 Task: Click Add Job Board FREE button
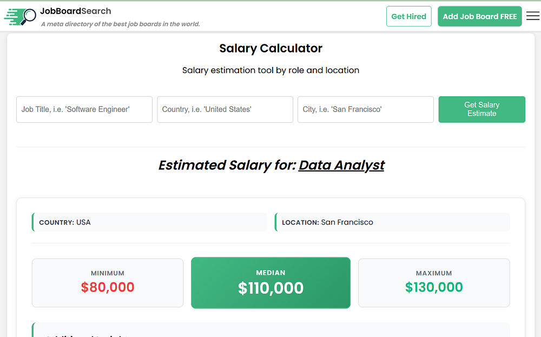480,17
